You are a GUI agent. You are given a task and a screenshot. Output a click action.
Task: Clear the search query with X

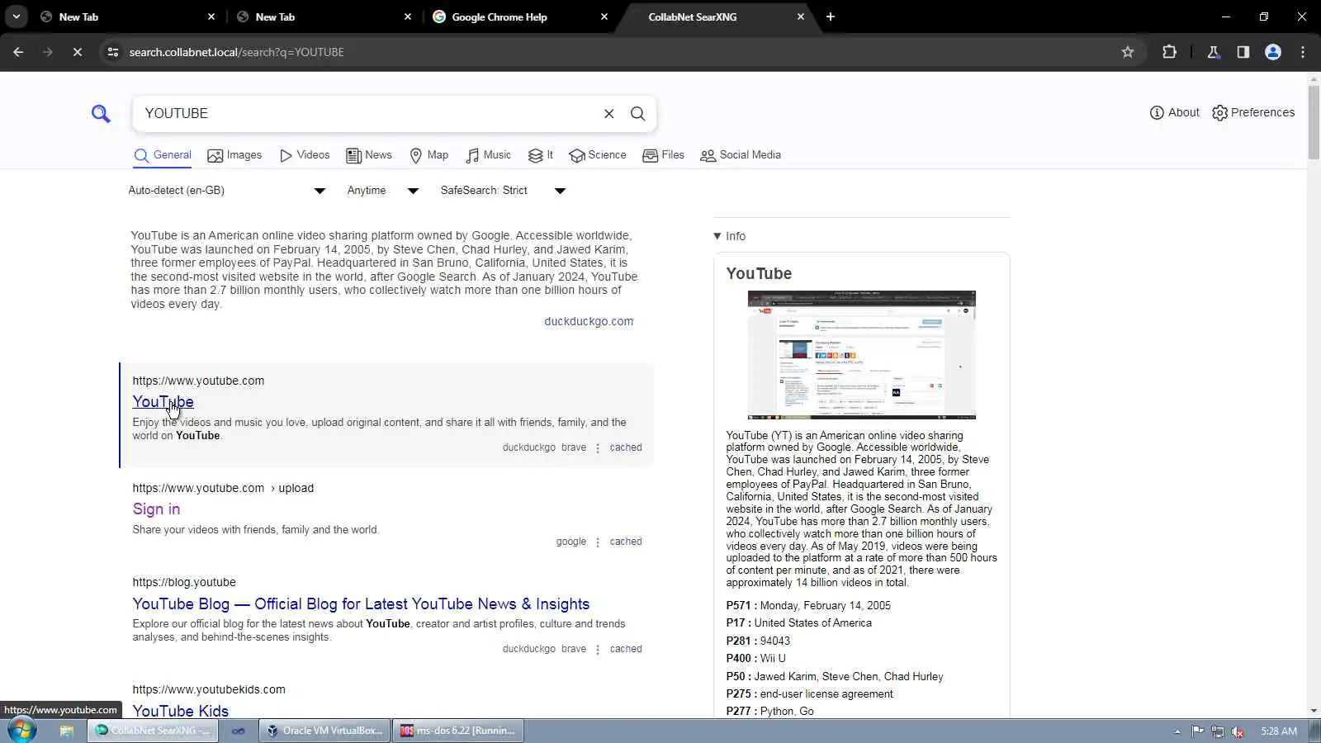(x=609, y=113)
